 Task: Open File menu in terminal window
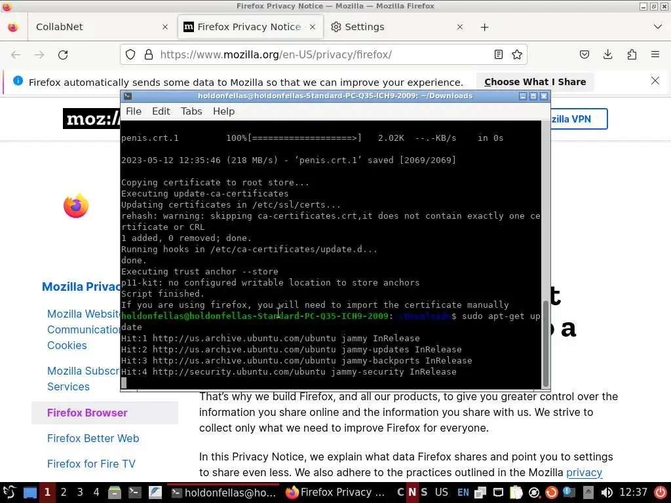point(134,111)
